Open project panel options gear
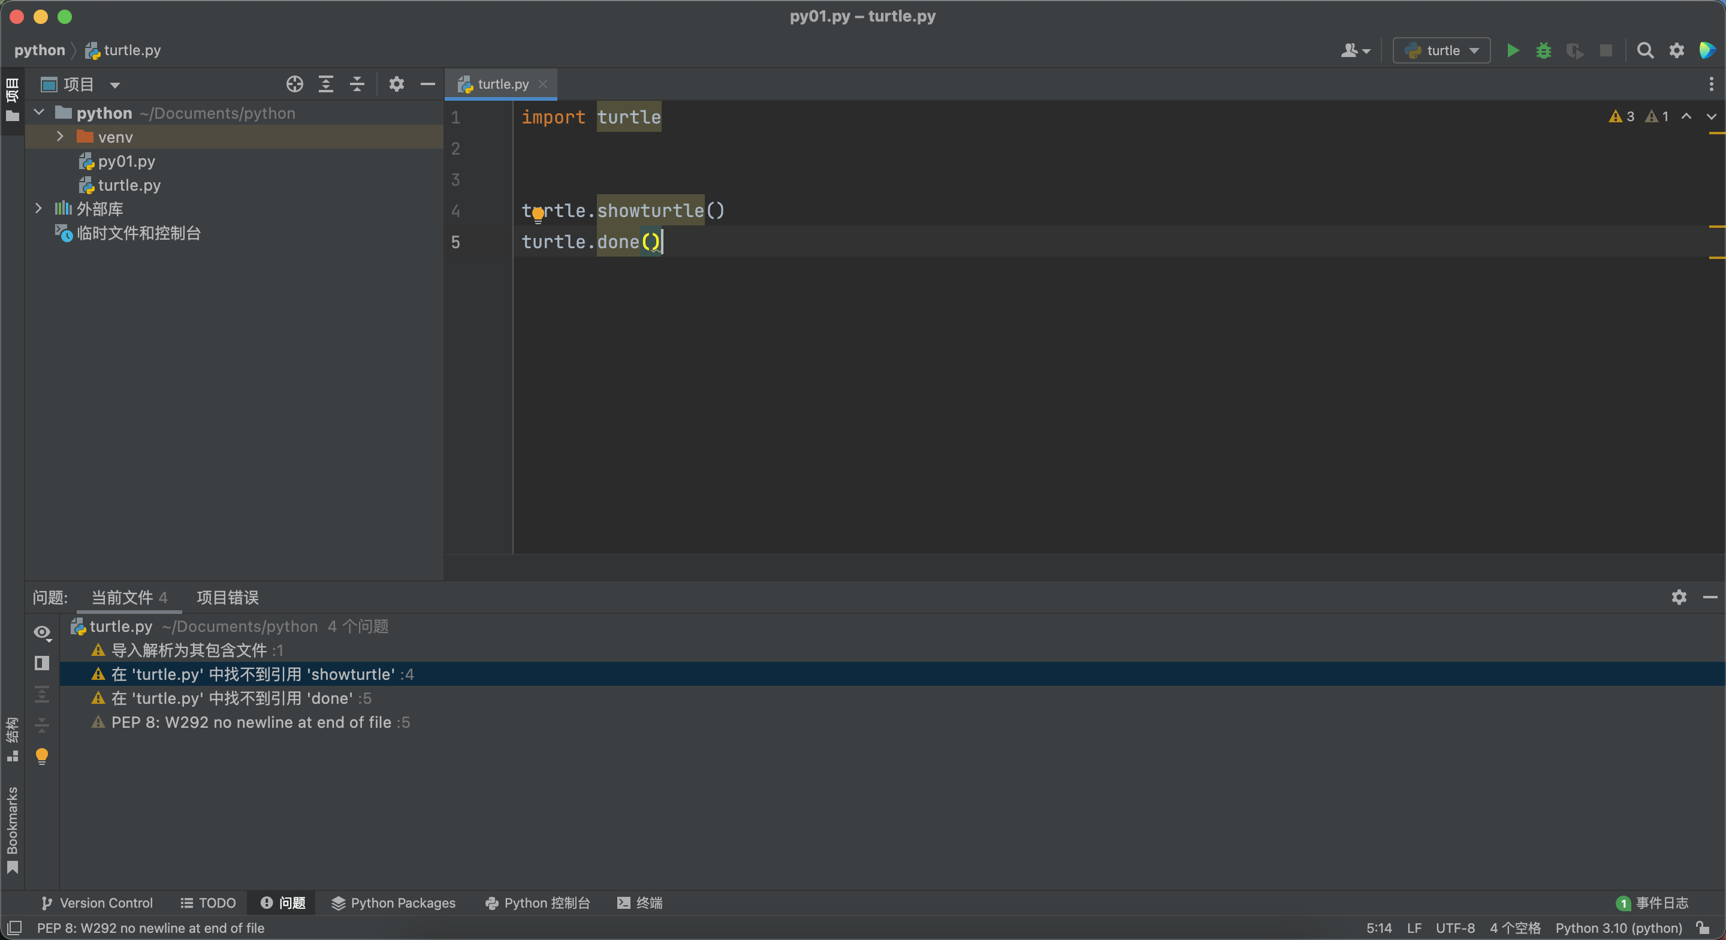 coord(397,84)
